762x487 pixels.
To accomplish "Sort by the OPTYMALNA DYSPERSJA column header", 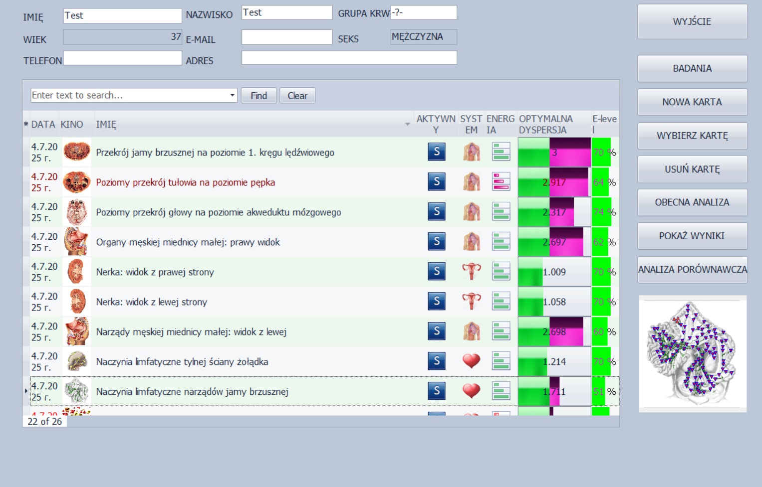I will [545, 124].
